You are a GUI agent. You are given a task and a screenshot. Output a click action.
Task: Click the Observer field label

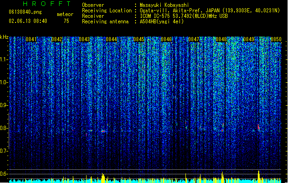[x=93, y=5]
